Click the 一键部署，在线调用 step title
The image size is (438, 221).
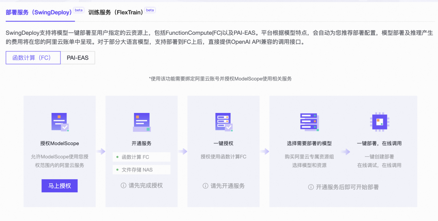(379, 144)
